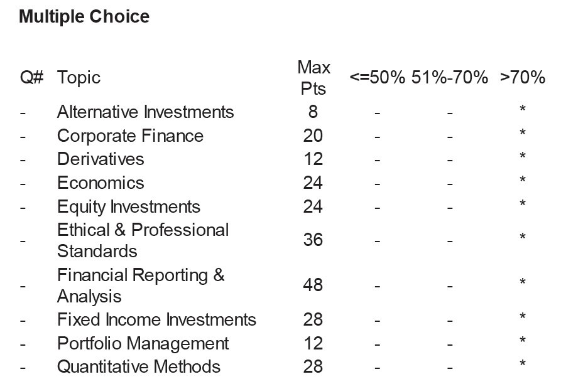Click the 51%-70% column header
This screenshot has height=389, width=583.
[450, 78]
